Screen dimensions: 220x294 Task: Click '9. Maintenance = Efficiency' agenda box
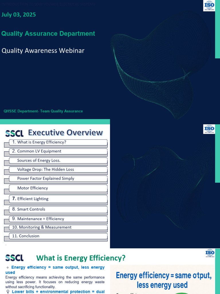click(58, 219)
